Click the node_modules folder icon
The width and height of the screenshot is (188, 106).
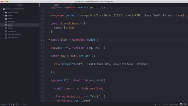point(6,12)
